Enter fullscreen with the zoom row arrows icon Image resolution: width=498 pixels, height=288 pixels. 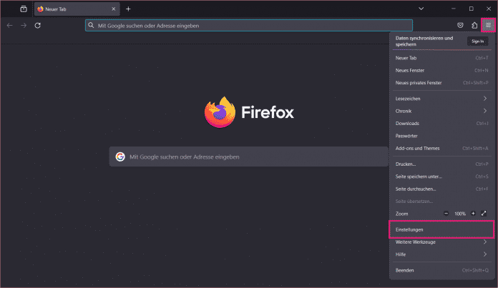(484, 214)
